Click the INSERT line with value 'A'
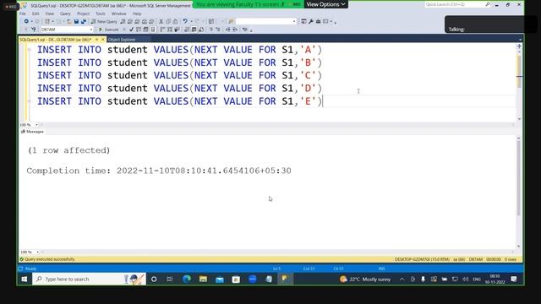This screenshot has height=304, width=541. coord(179,50)
